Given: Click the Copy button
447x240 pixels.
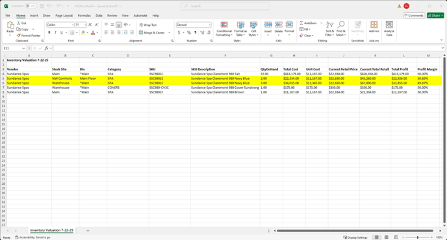Looking at the screenshot, I should 23,29.
